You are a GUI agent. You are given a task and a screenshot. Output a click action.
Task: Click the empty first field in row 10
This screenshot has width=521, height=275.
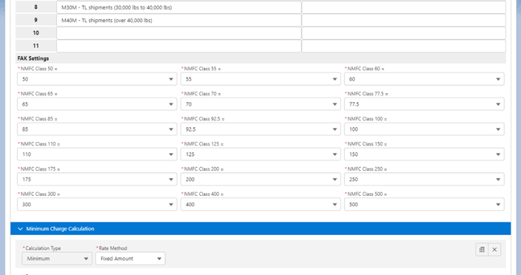click(179, 33)
